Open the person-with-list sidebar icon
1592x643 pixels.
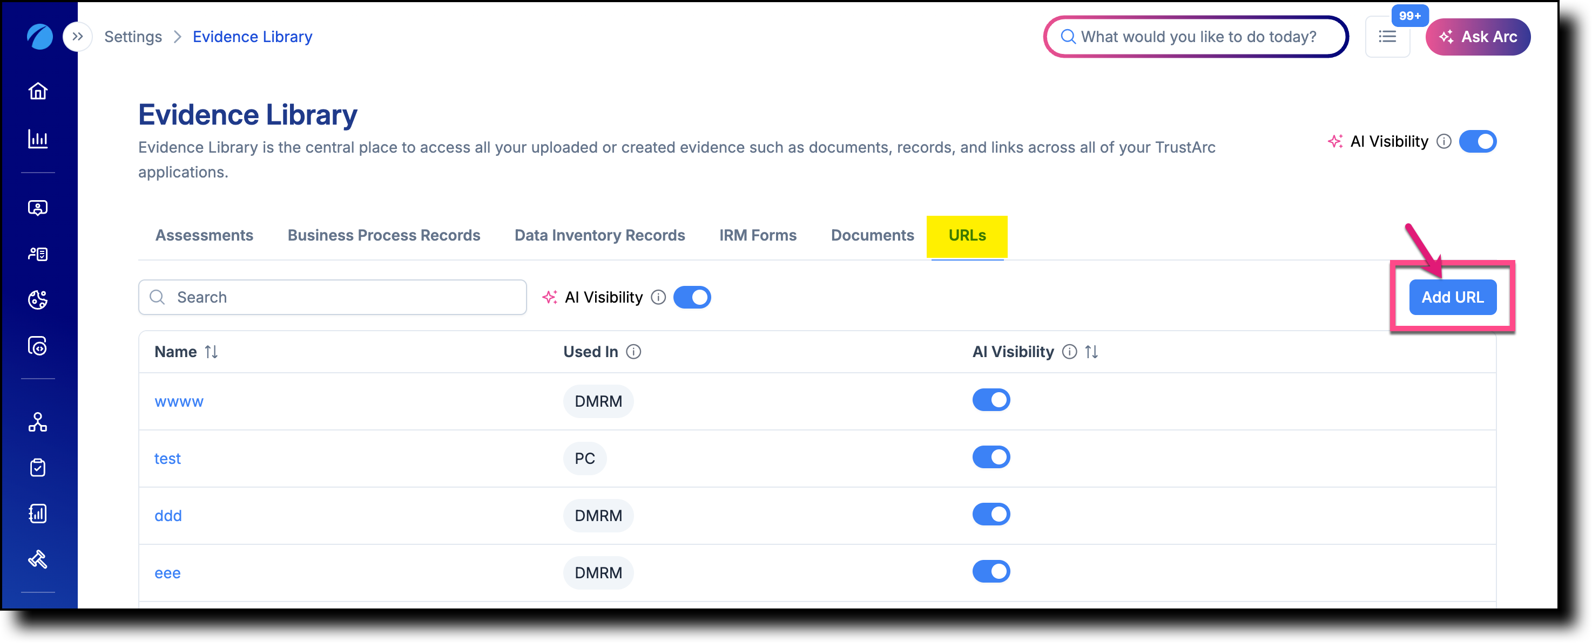(x=38, y=254)
